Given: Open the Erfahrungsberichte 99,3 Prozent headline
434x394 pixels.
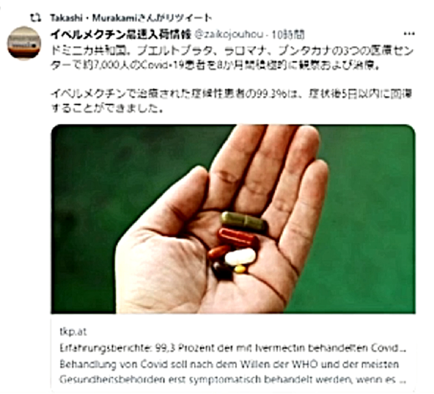Looking at the screenshot, I should click(233, 348).
